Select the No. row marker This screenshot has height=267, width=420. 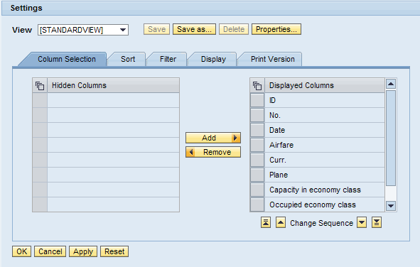pyautogui.click(x=257, y=115)
